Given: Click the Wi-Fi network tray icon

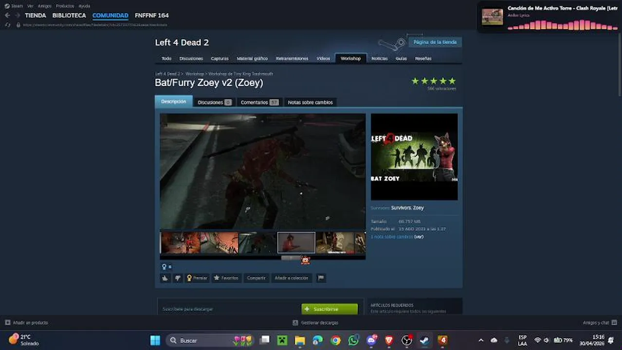Looking at the screenshot, I should click(x=538, y=340).
